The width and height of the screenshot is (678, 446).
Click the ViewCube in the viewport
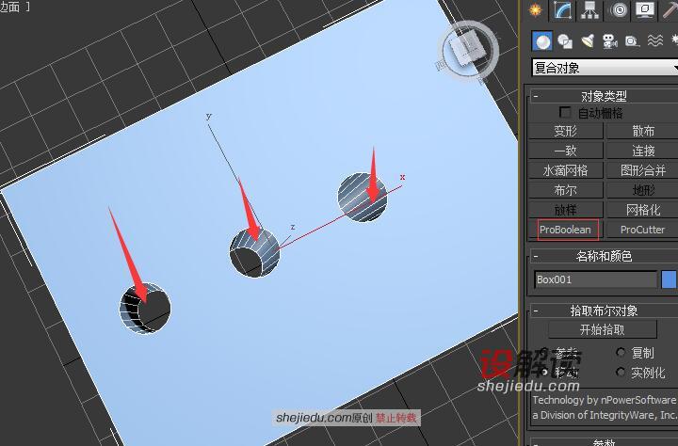point(468,49)
